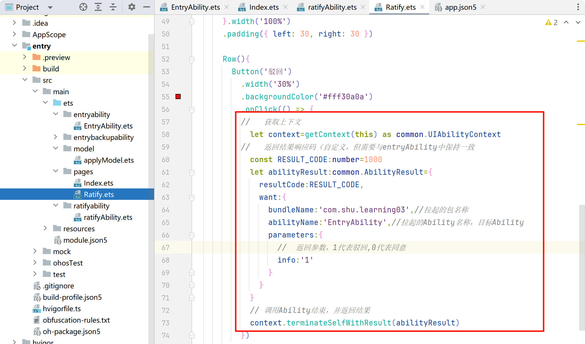Open module.json5 in the project tree
Viewport: 585px width, 344px height.
(85, 240)
